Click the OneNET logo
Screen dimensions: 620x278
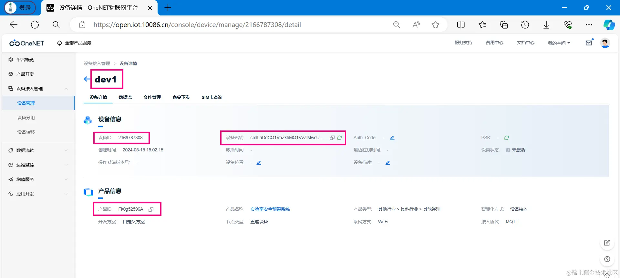click(27, 43)
